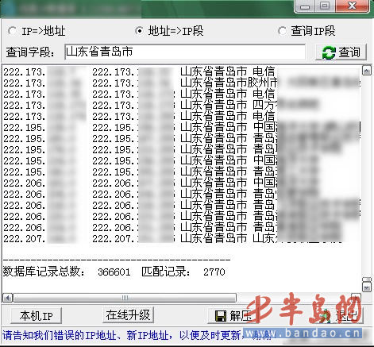This screenshot has height=347, width=374.
Task: Click the up arrow of vertical scrollbar
Action: [x=367, y=71]
